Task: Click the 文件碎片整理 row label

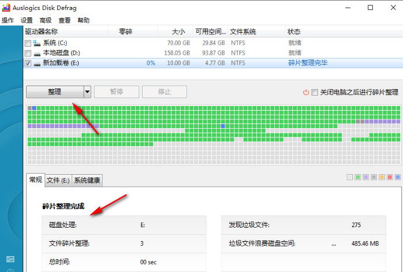Action: point(69,243)
